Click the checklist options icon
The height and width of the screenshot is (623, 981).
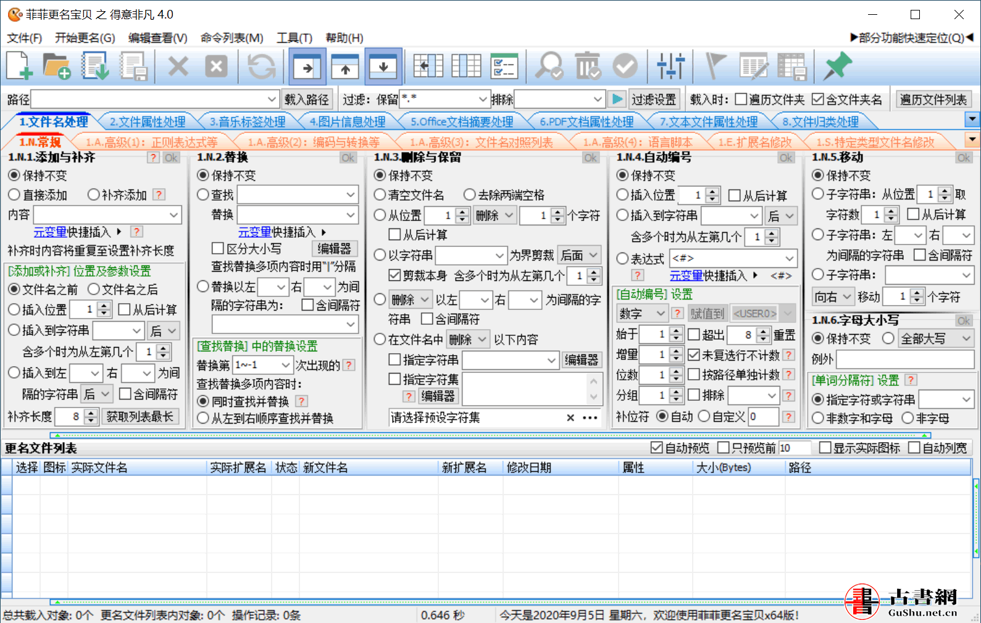coord(504,66)
